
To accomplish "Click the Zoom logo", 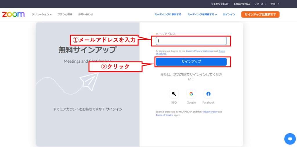I will 13,14.
